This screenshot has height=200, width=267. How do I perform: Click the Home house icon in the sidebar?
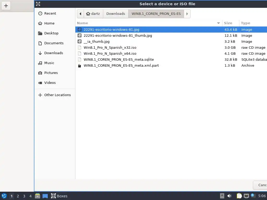[40, 23]
